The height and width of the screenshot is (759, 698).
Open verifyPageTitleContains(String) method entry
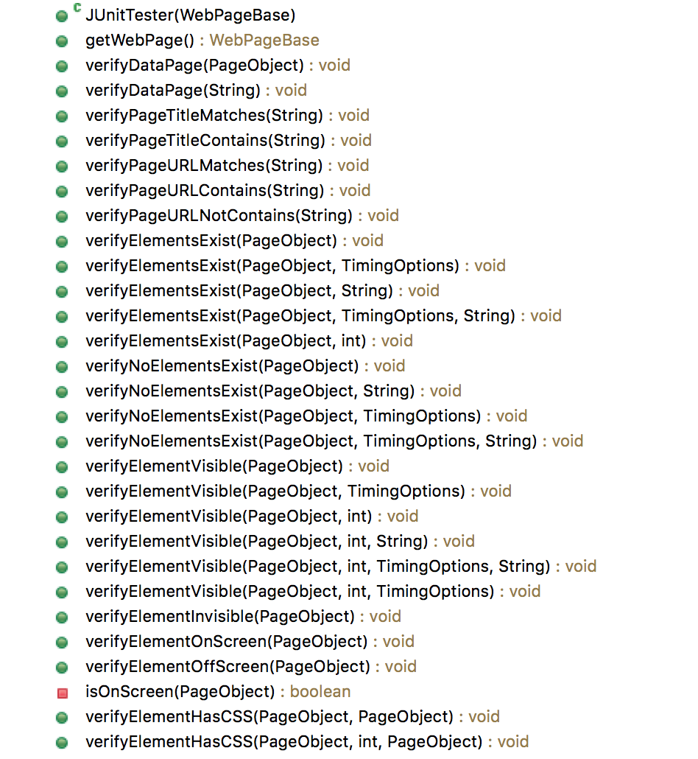229,141
